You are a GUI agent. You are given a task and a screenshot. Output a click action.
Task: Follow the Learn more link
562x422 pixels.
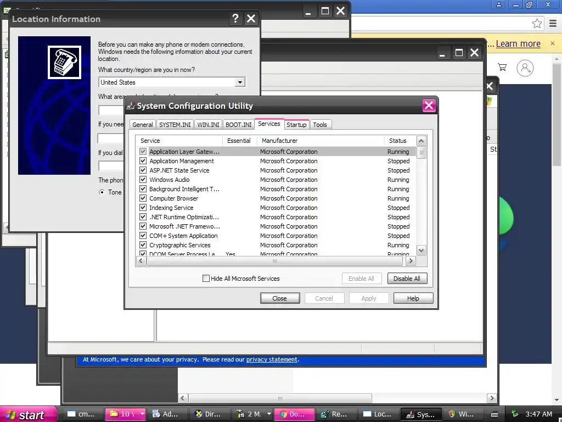click(x=518, y=43)
